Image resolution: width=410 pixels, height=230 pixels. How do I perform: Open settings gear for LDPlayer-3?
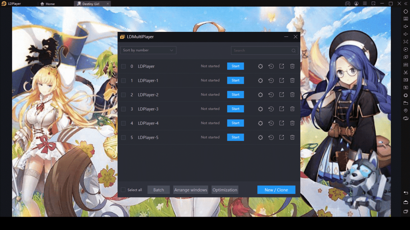260,109
